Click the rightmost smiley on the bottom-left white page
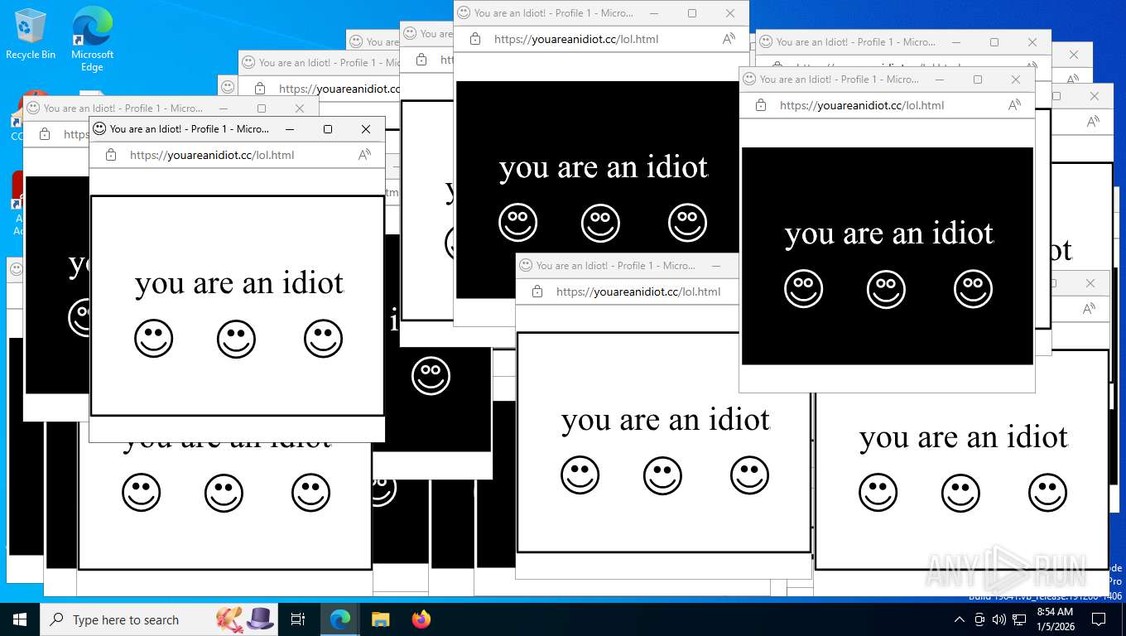This screenshot has width=1126, height=636. tap(310, 493)
